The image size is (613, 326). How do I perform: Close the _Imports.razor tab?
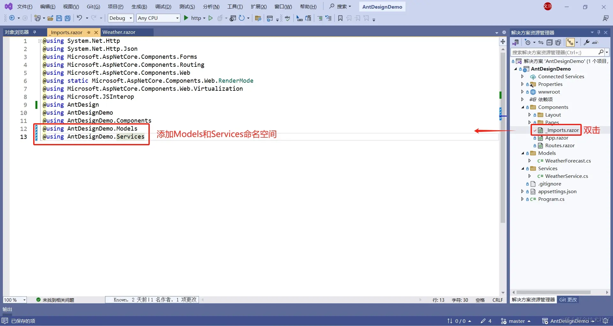[96, 32]
